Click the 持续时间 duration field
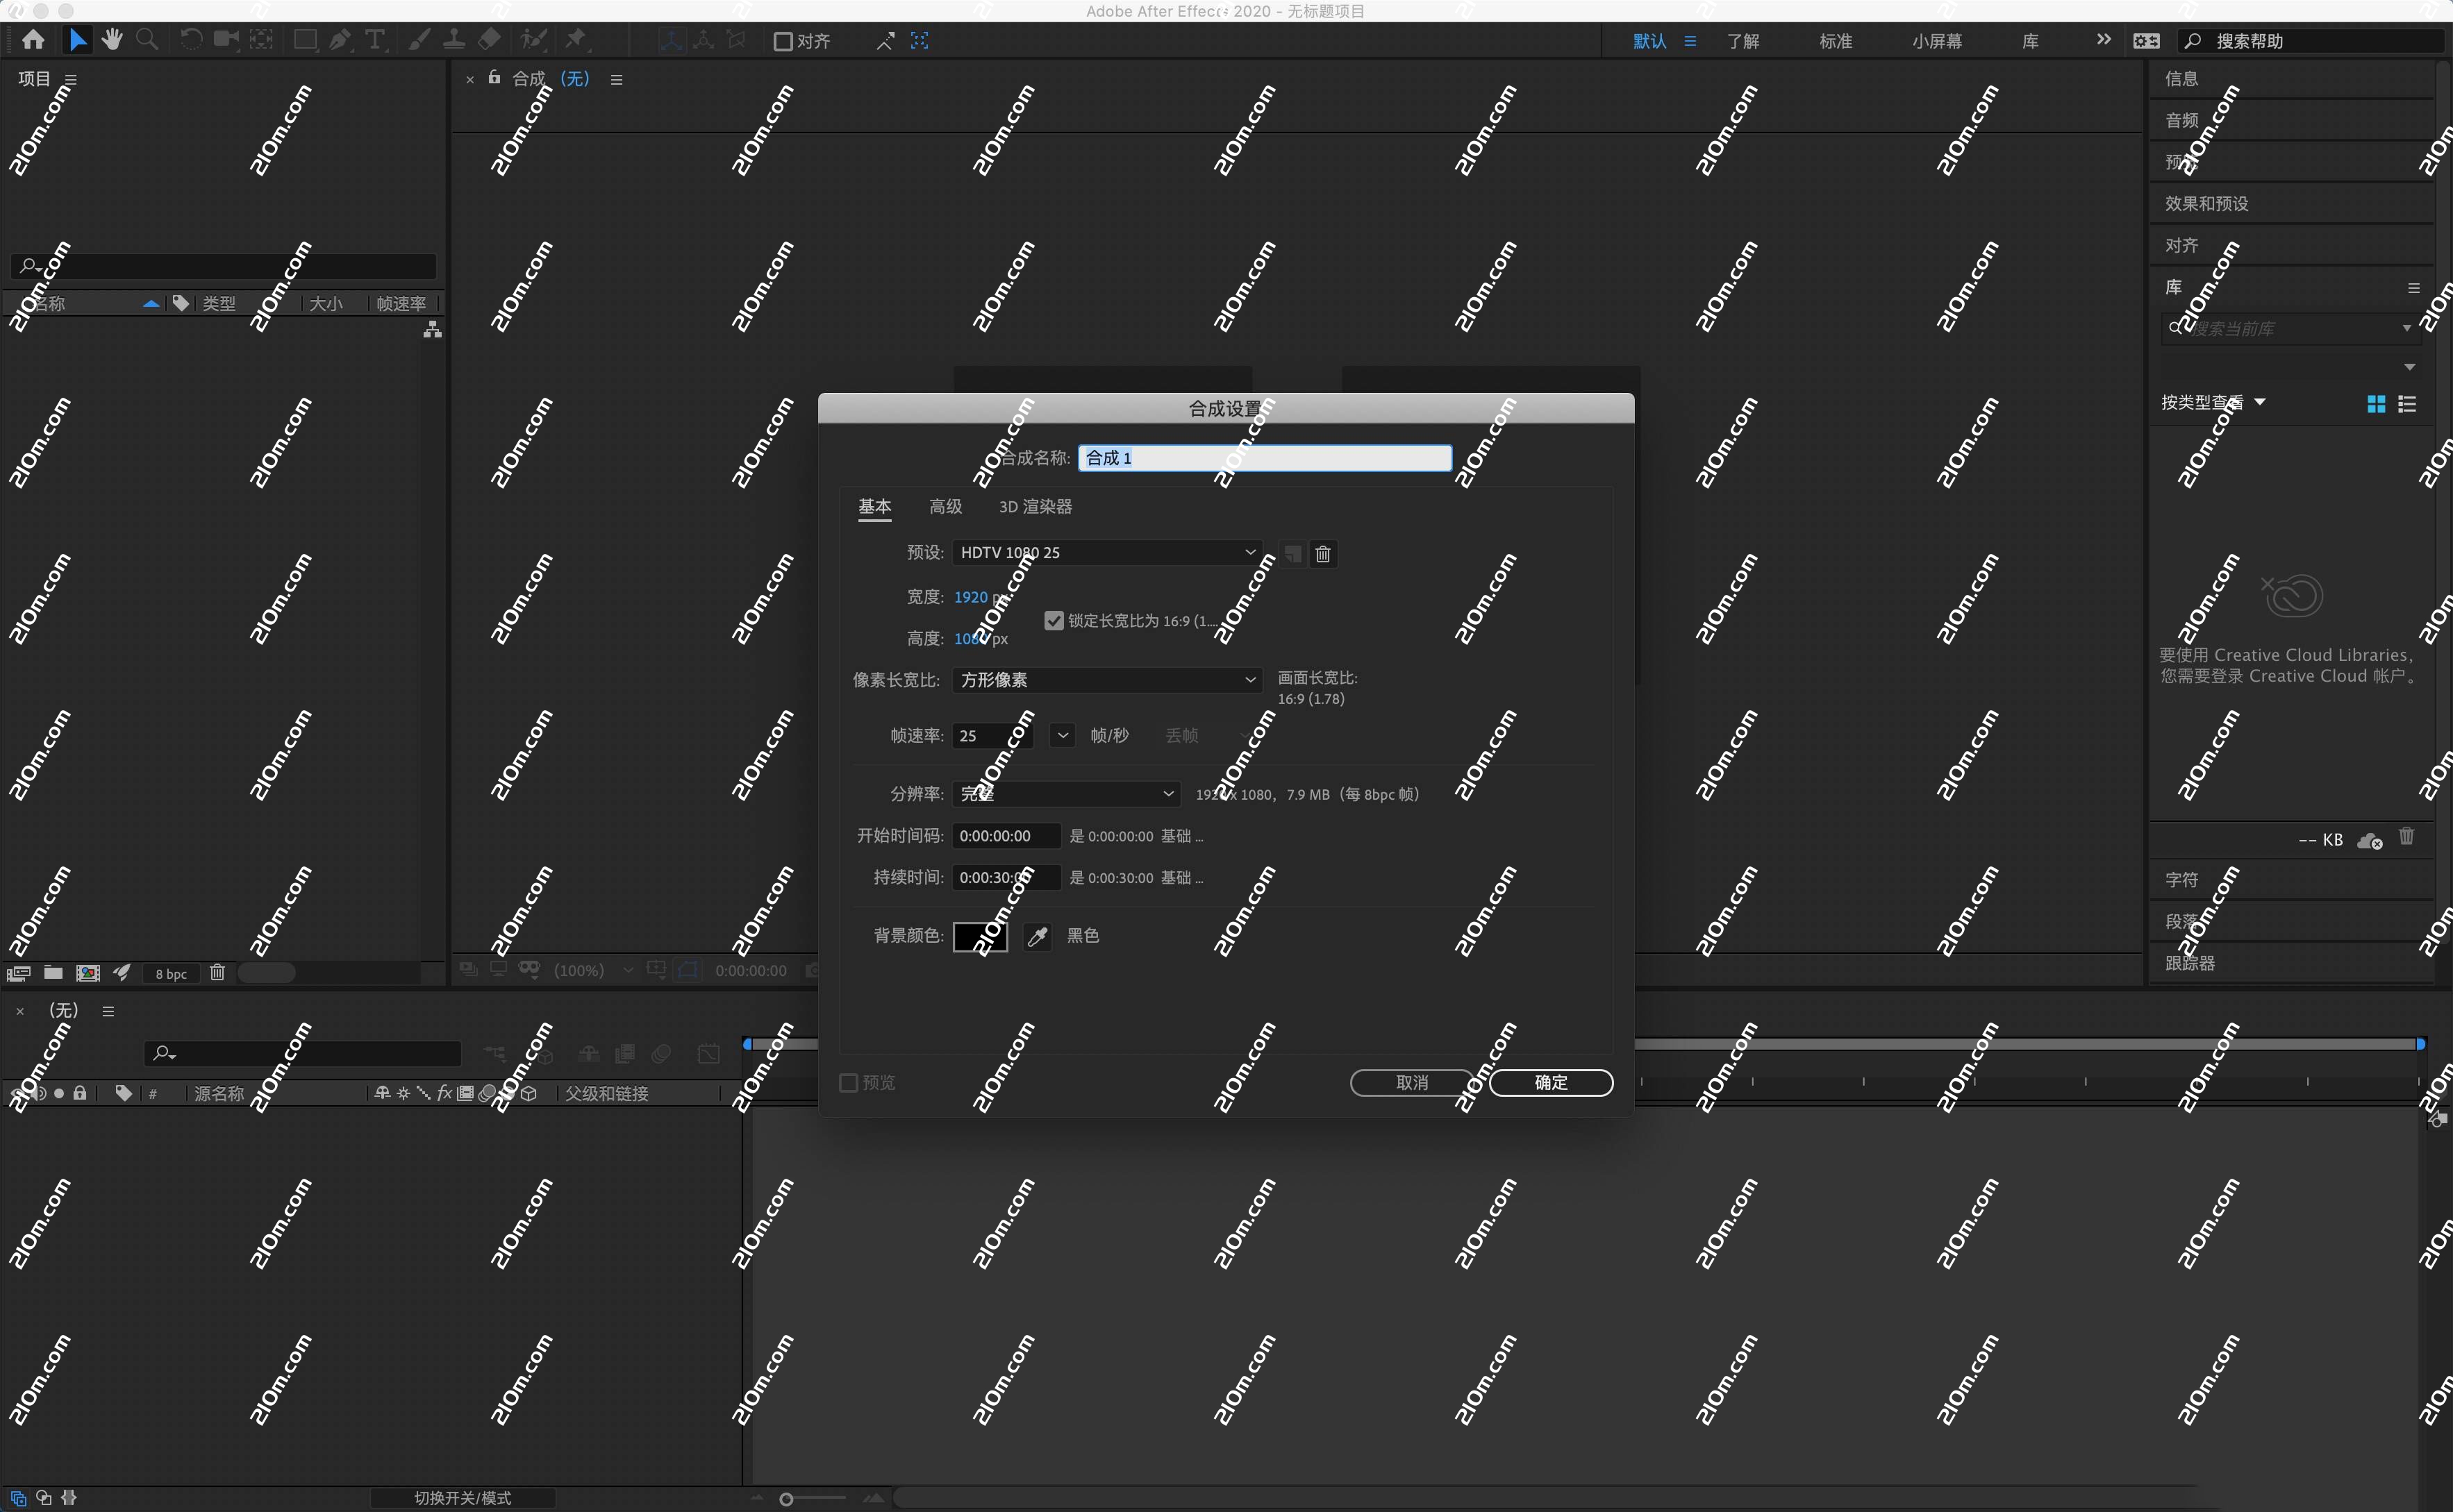The width and height of the screenshot is (2453, 1512). (x=1006, y=878)
